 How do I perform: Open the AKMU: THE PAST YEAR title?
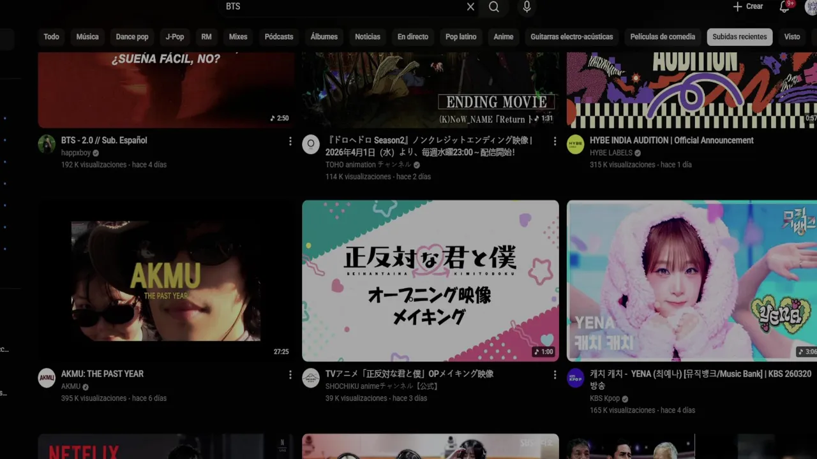point(102,374)
